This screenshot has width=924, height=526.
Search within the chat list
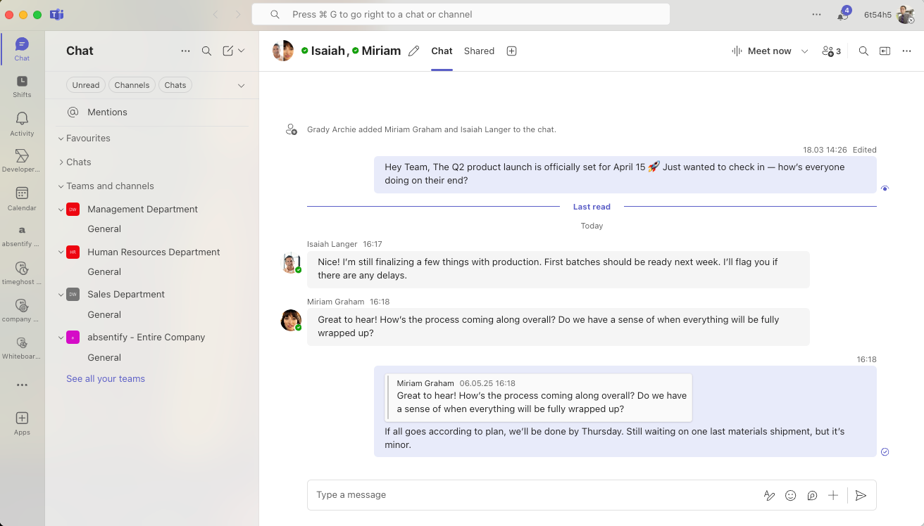(206, 51)
